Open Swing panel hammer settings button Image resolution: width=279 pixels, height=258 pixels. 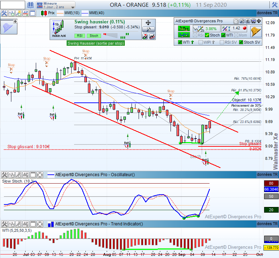149,29
